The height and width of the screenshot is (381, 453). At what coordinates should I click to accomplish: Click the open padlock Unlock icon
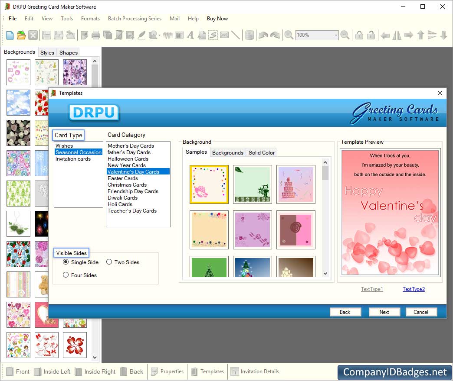click(x=371, y=35)
